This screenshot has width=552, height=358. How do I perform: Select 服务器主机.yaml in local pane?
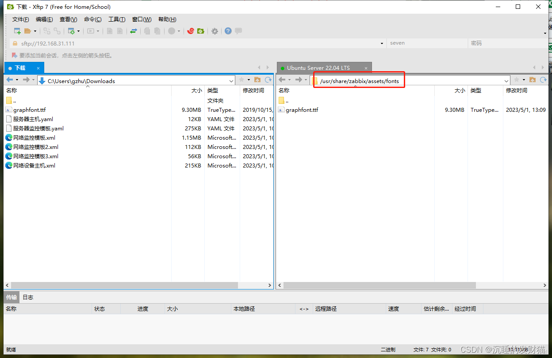(x=33, y=119)
